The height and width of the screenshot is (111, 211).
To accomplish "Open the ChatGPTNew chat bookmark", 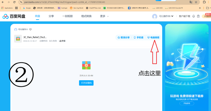I will (x=93, y=8).
